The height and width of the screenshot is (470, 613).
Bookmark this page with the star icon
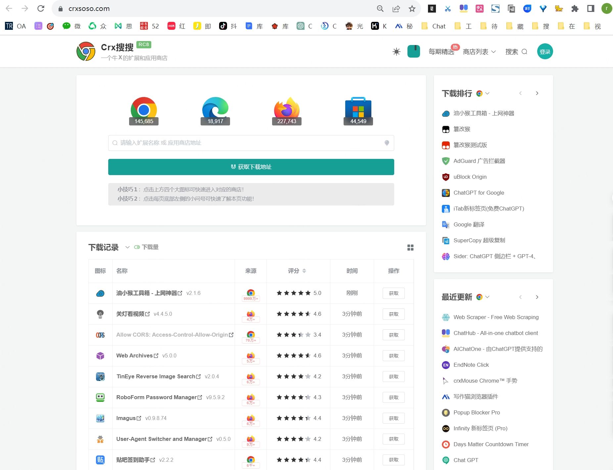(x=412, y=9)
